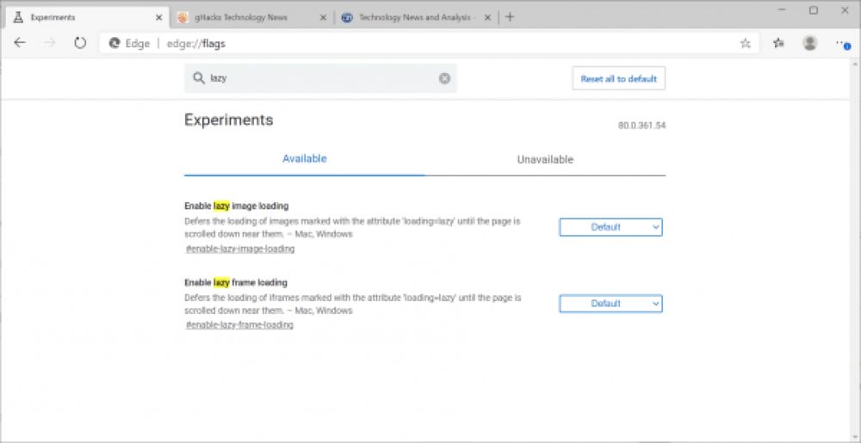The image size is (861, 443).
Task: Switch to Technology News and Analysis tab
Action: click(x=413, y=17)
